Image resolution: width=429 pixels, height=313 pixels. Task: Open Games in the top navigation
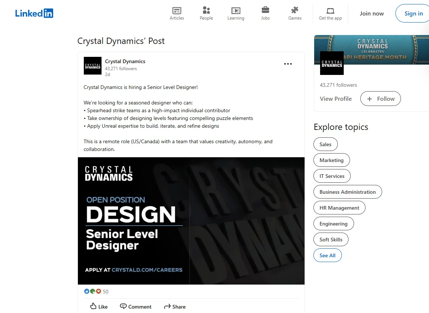point(295,13)
